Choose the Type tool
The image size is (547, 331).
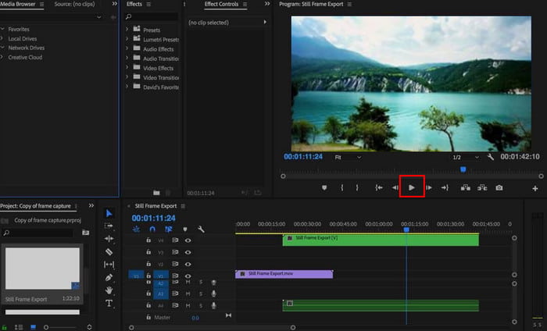[x=109, y=303]
